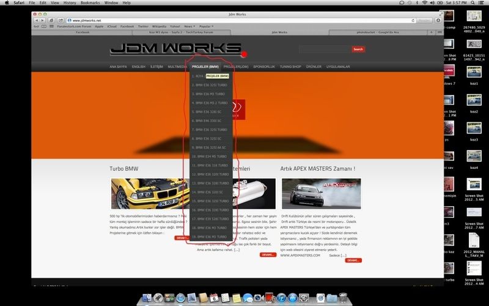Open the Bookmarks menu in menu bar

[x=90, y=2]
